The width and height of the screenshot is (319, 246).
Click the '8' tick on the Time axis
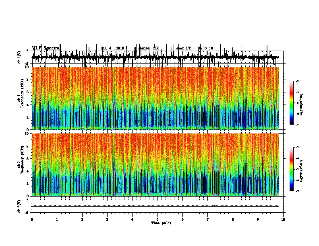(233, 219)
